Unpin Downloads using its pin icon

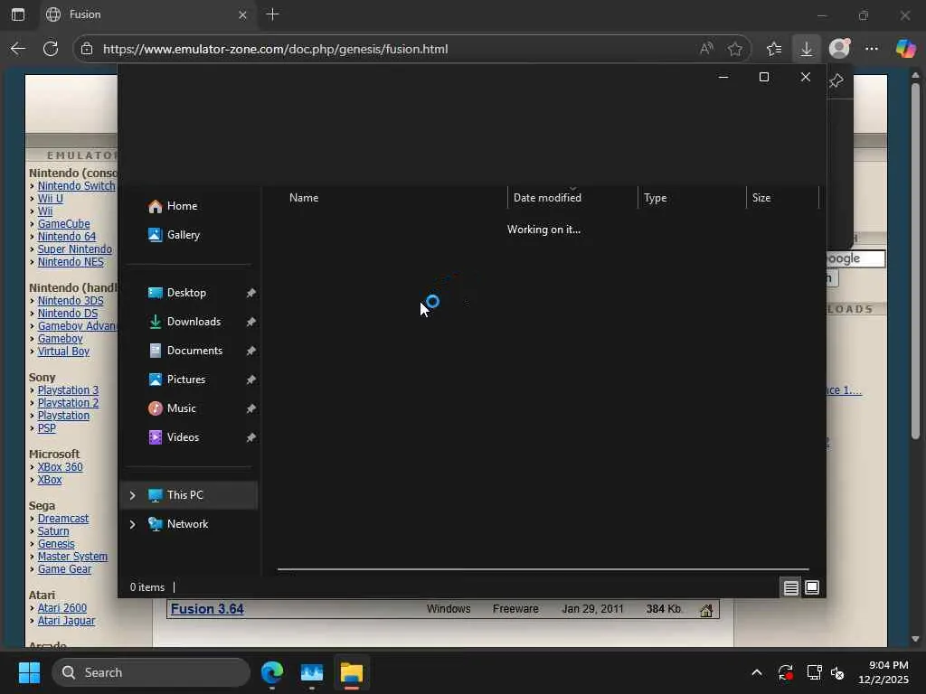(x=251, y=322)
